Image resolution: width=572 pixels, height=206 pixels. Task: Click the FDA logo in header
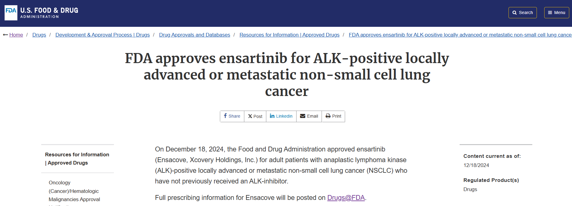[11, 13]
